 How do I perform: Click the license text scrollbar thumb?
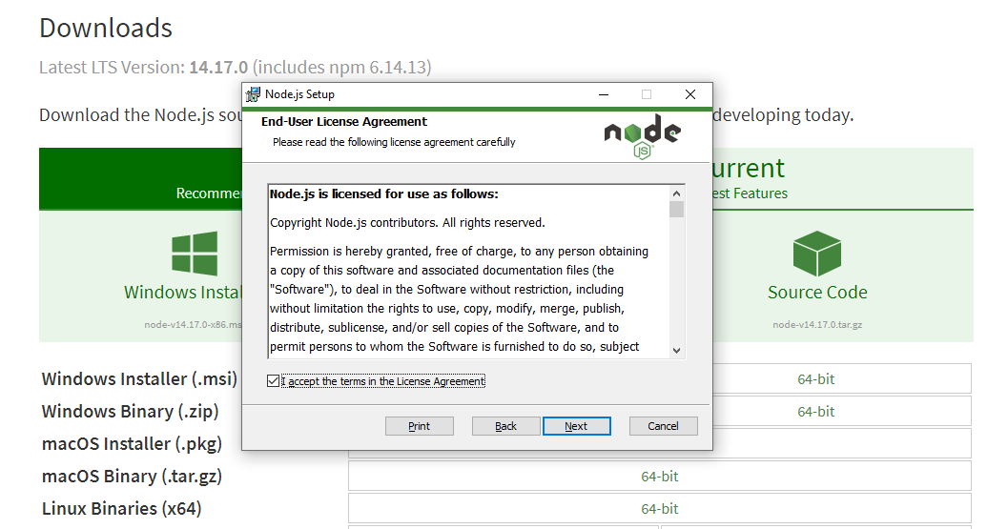pos(676,210)
